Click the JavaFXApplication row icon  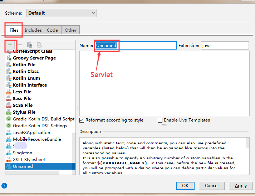9,133
